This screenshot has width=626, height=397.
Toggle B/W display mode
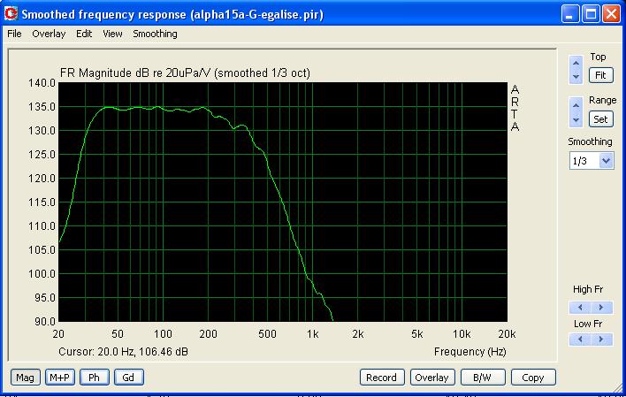(482, 378)
